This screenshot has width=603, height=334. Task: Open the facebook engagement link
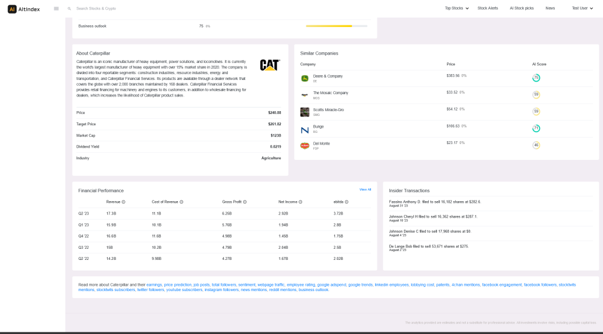tap(502, 285)
